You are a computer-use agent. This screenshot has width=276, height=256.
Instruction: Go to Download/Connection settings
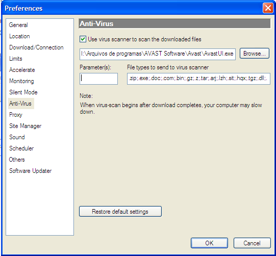click(36, 47)
